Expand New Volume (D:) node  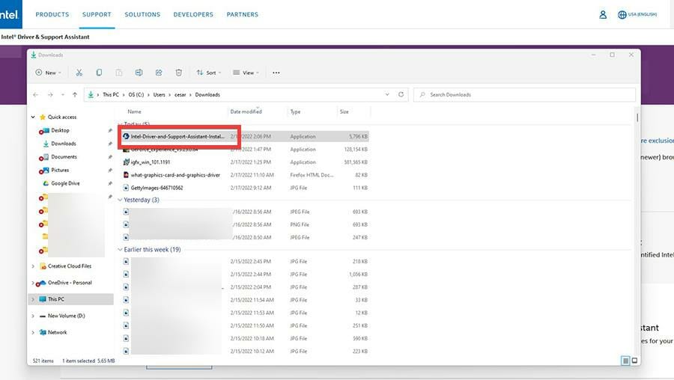click(x=33, y=316)
